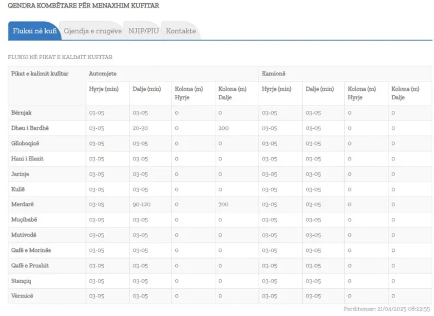Screen dimensions: 434x316
Task: Click the Vërmicë border crossing name
Action: (22, 296)
